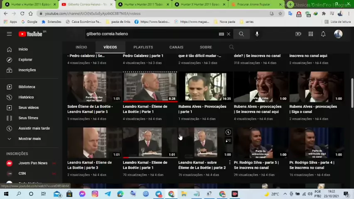The image size is (354, 199).
Task: Go to Histórico in the sidebar
Action: [26, 97]
